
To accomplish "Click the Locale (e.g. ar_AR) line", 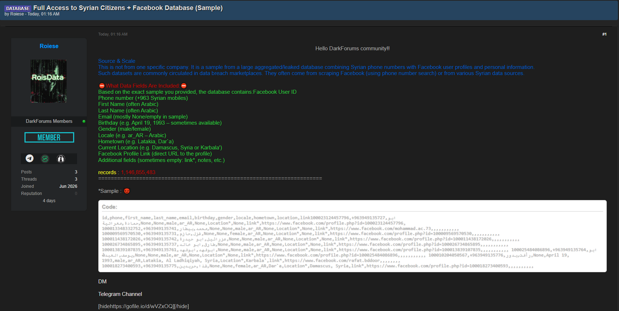I will click(132, 135).
